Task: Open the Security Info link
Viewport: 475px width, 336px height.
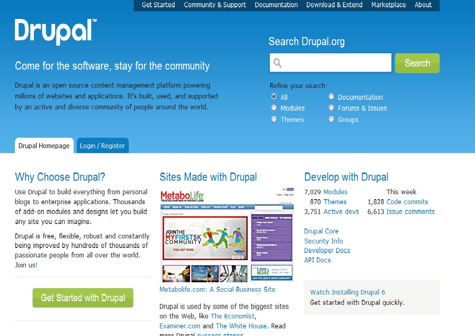Action: pyautogui.click(x=323, y=241)
